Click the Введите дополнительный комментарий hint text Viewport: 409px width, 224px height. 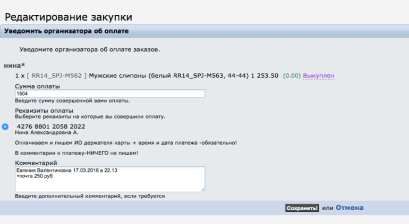click(90, 196)
